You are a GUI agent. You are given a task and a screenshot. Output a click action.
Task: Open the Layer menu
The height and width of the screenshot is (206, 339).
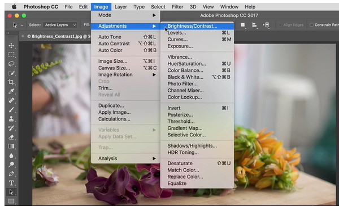point(121,7)
